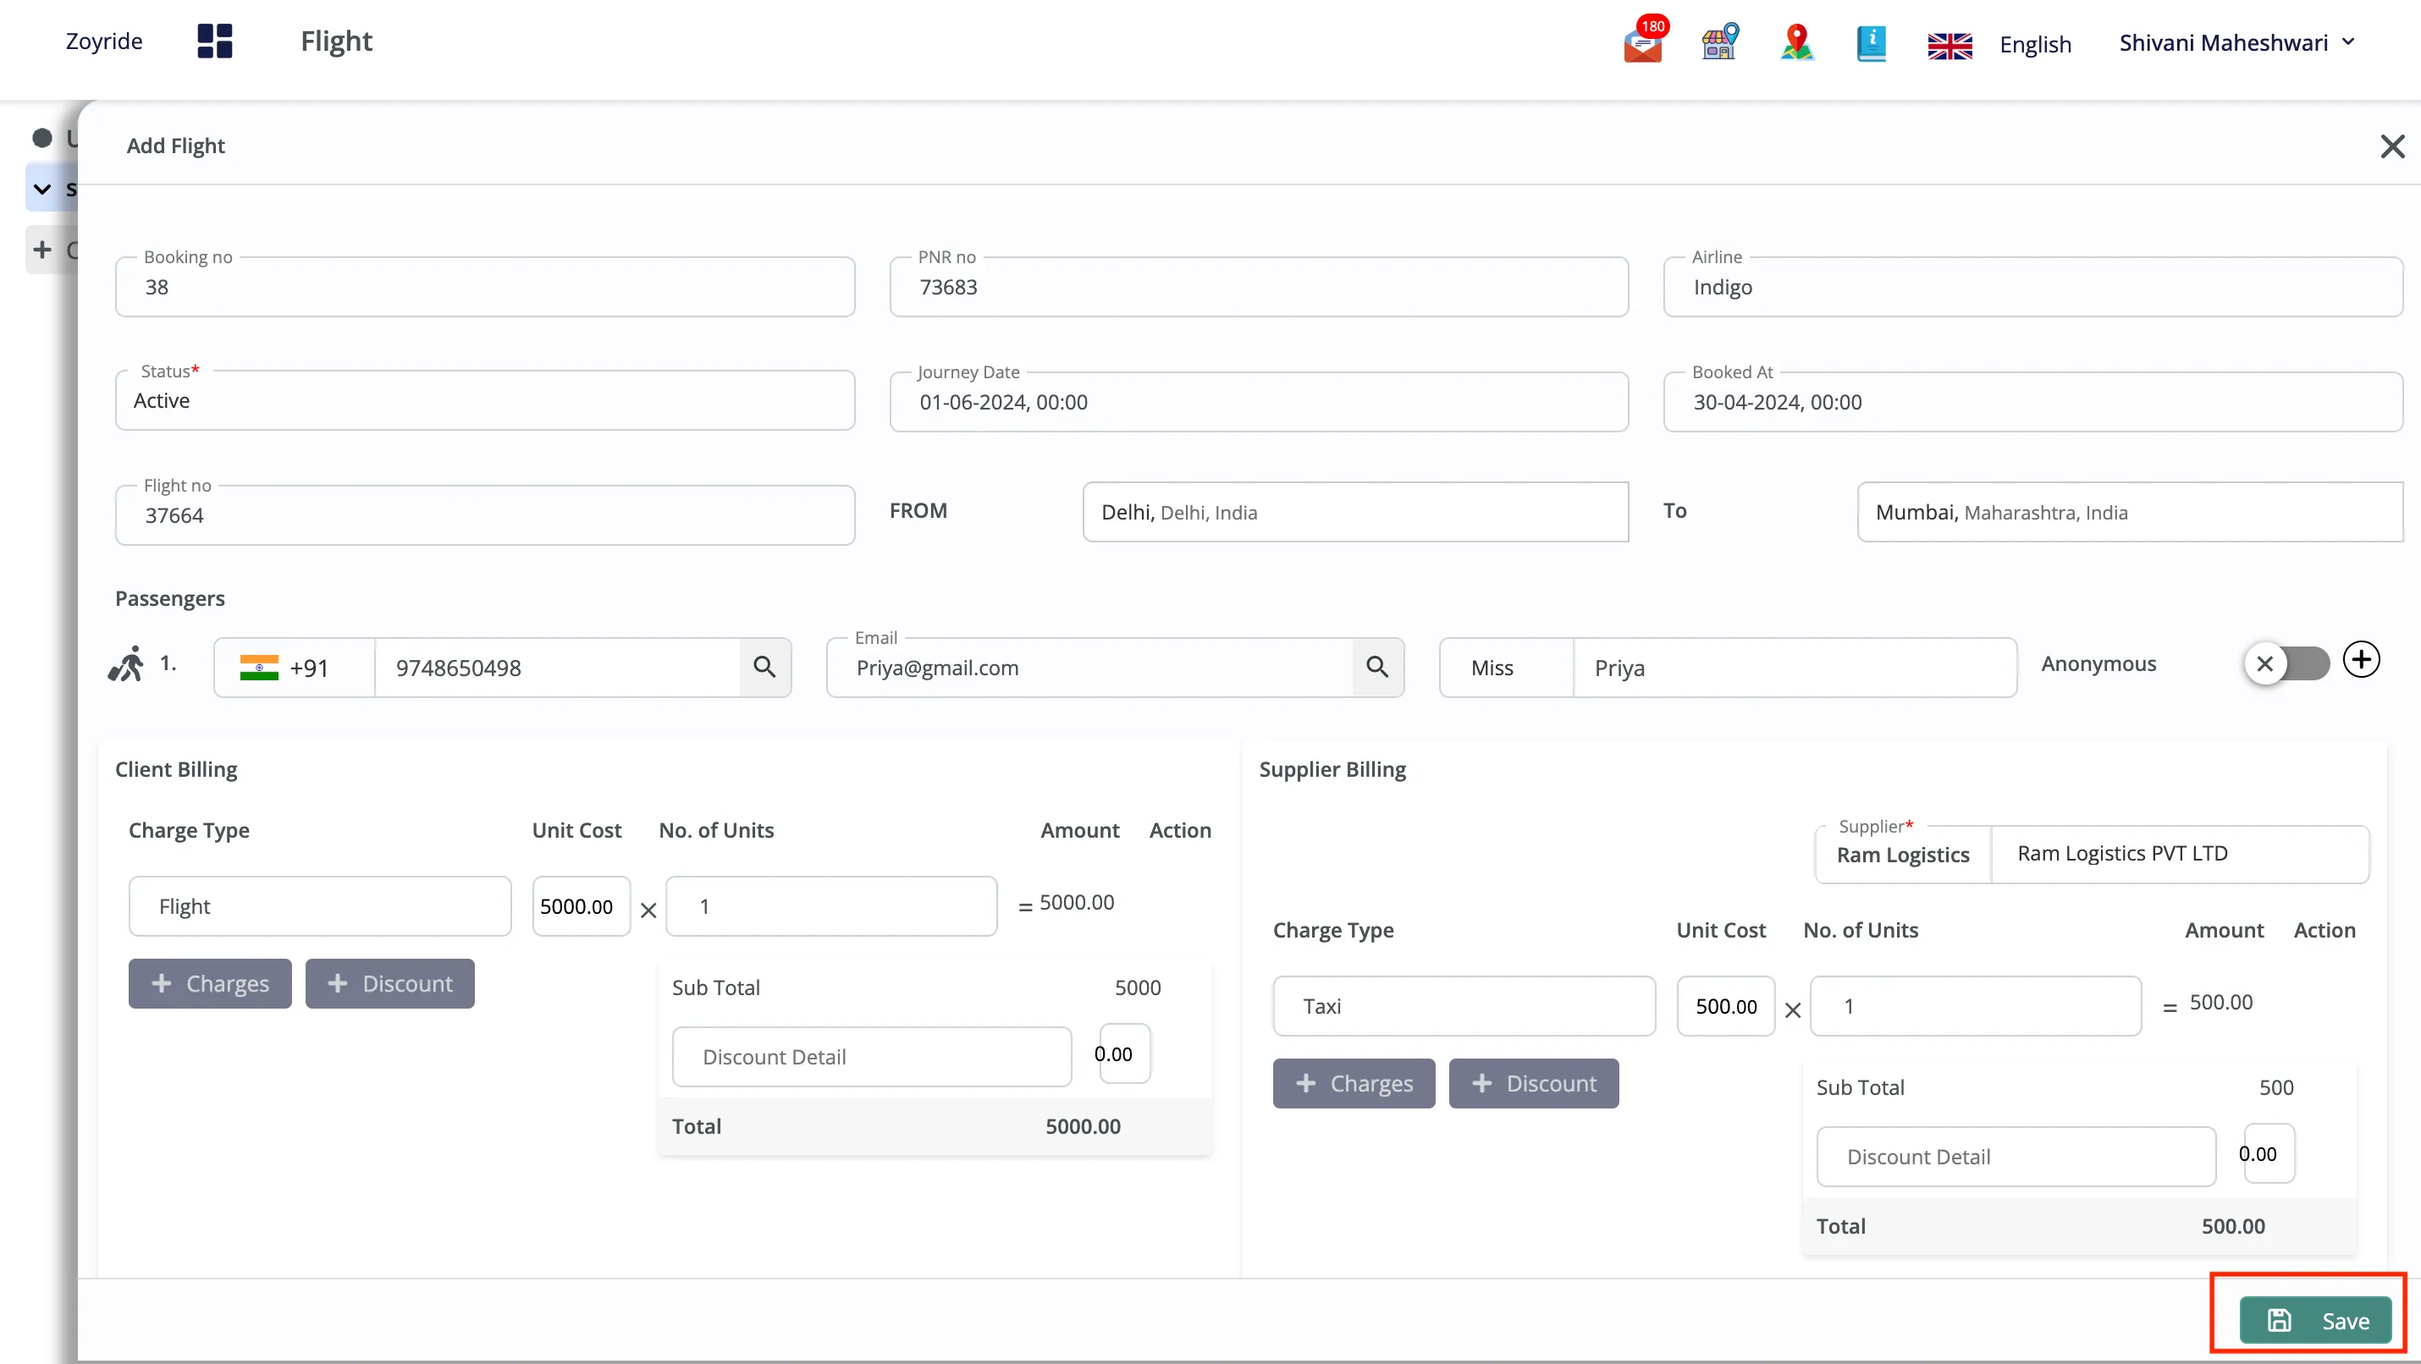Viewport: 2421px width, 1364px height.
Task: Click client Discount Detail field
Action: pos(872,1056)
